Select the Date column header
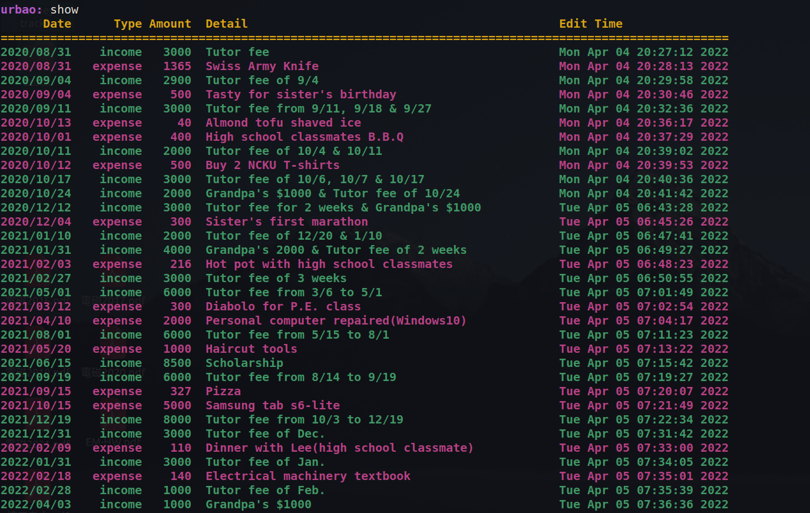 point(57,24)
